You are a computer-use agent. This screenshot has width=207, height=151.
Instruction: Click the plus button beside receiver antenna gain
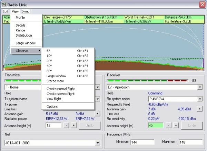pos(199,109)
